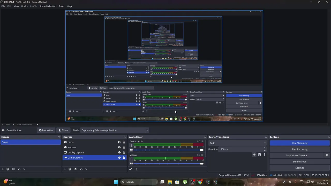The height and width of the screenshot is (186, 331).
Task: Open the Fade transition dropdown
Action: (x=238, y=143)
